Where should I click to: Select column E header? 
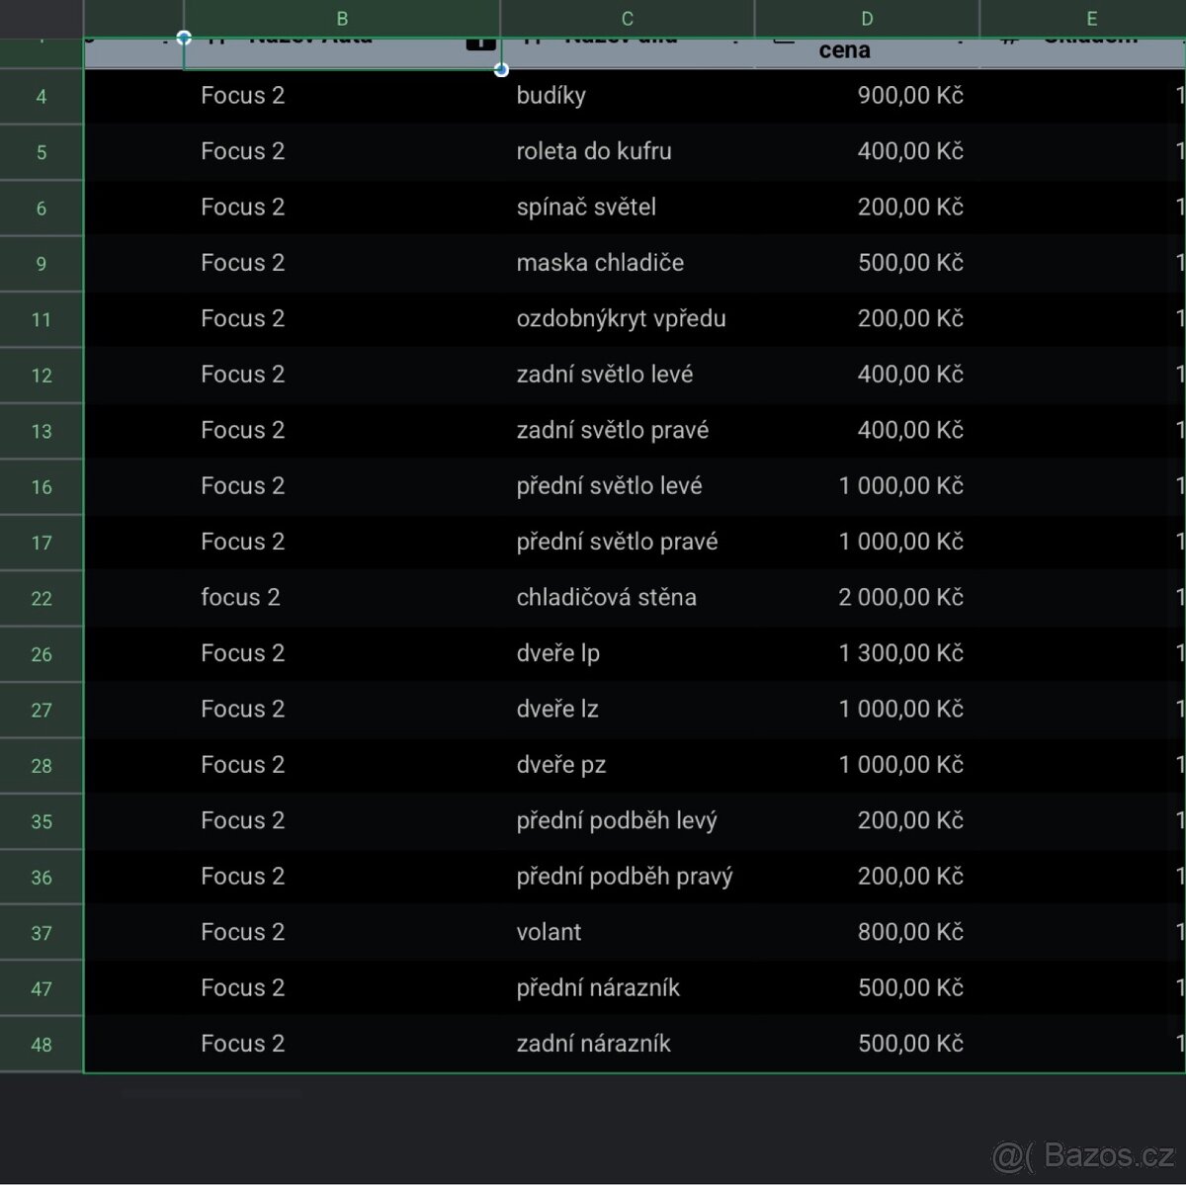click(1091, 19)
